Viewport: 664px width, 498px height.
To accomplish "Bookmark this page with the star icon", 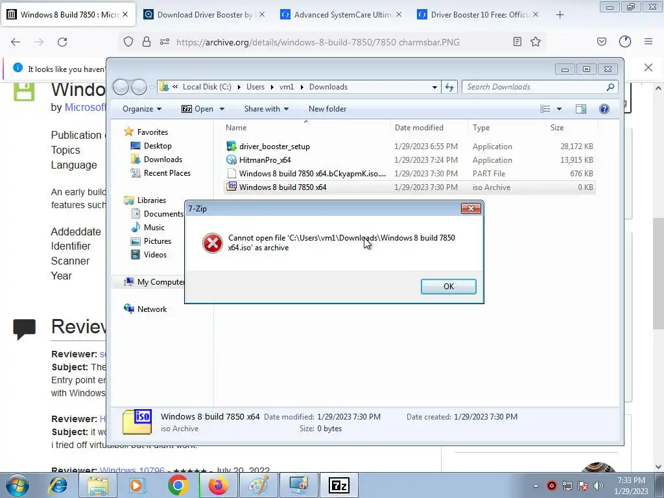I will coord(536,41).
